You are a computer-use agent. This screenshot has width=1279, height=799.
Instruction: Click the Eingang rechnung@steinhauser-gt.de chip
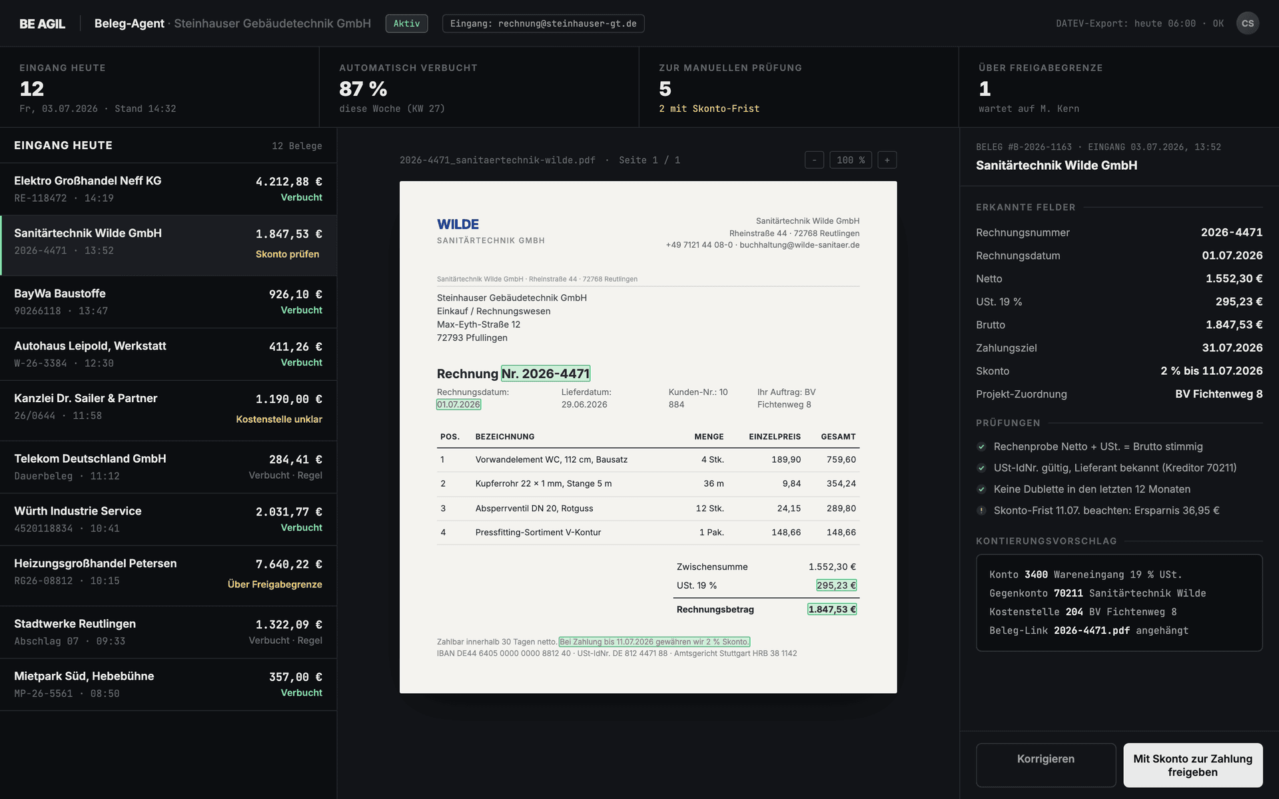coord(543,23)
